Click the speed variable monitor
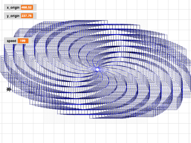 coord(18,41)
